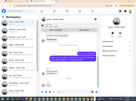Viewport: 136px width, 101px height.
Task: Open the Facebook menu grid icon
Action: pos(120,11)
